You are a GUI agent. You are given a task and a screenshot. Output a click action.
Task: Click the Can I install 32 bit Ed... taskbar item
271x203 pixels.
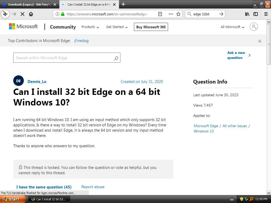point(49,199)
